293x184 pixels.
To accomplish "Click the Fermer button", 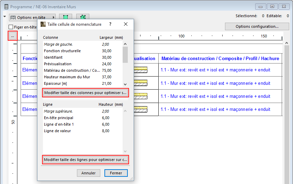I will [116, 173].
